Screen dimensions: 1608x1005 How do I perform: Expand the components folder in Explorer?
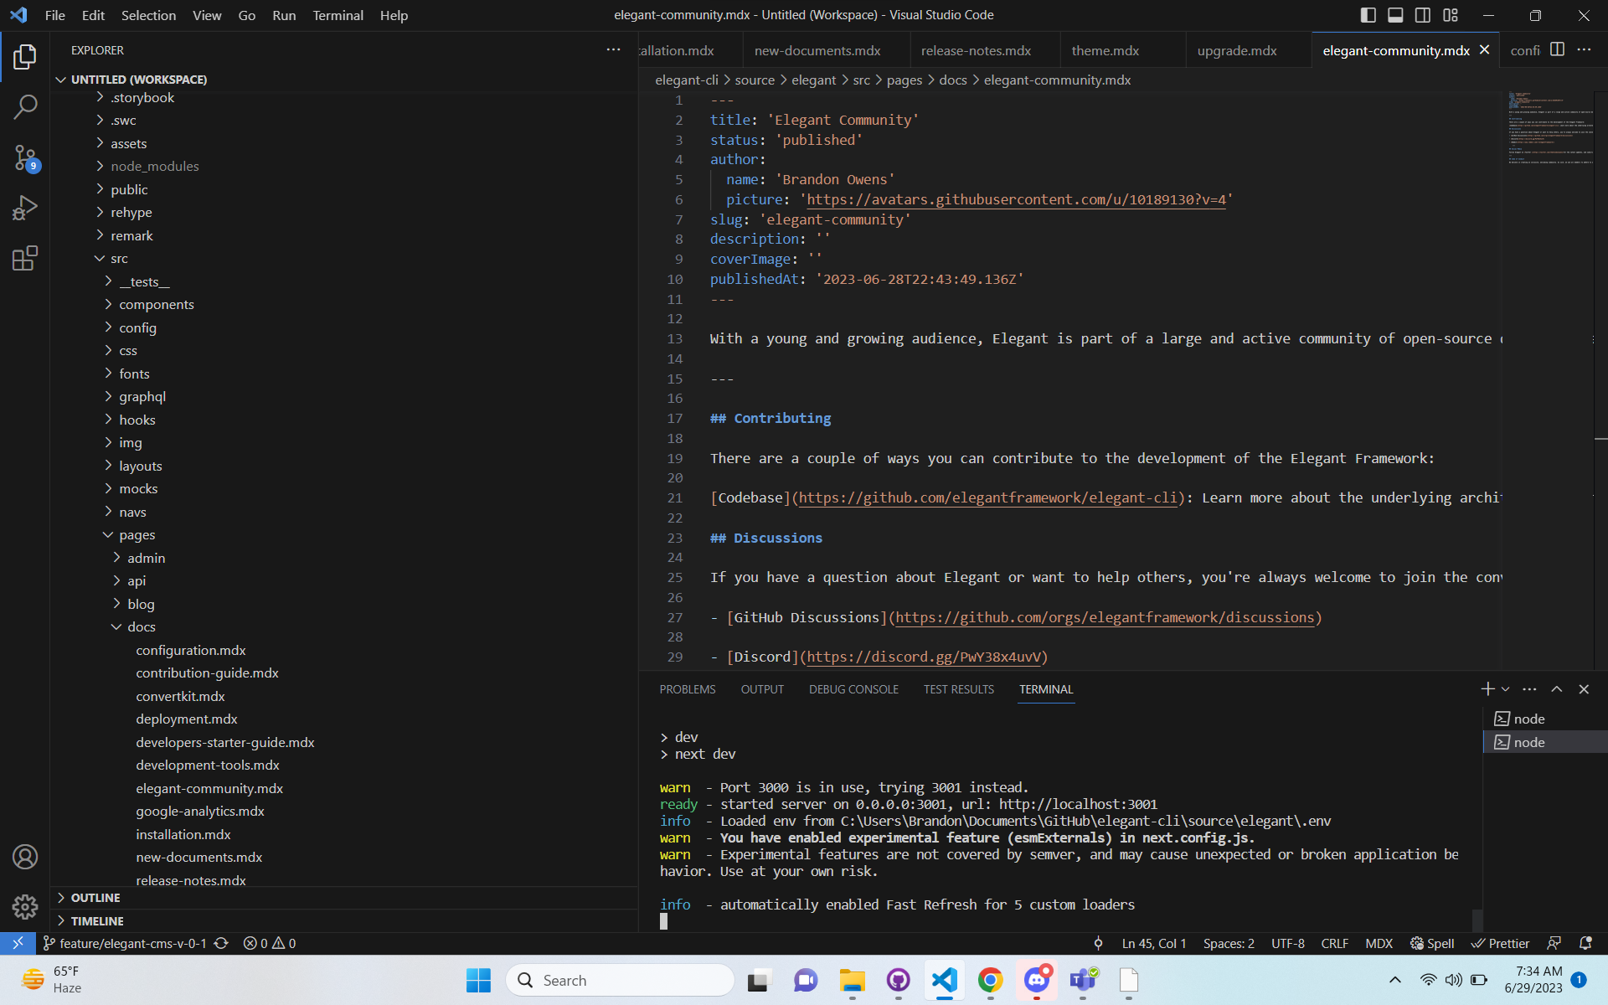[x=157, y=303]
